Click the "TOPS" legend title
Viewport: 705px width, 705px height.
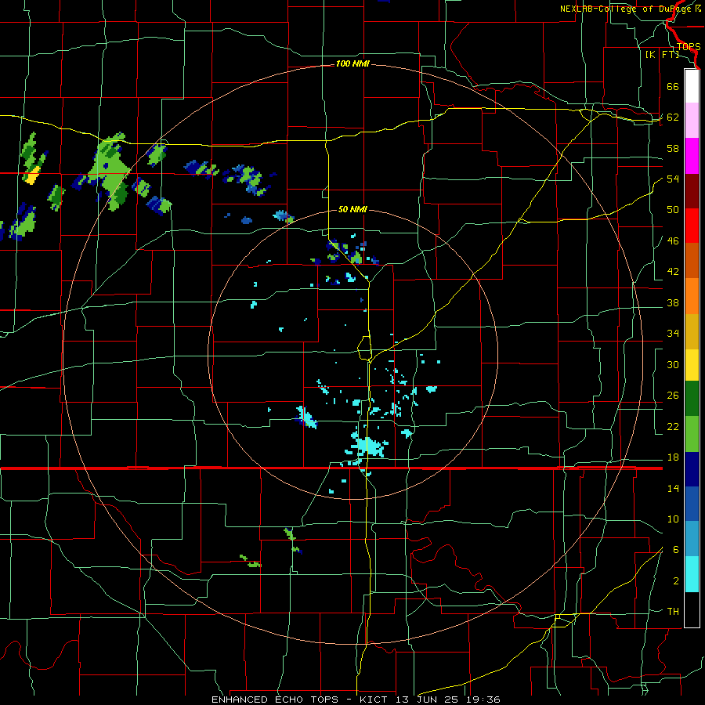(689, 46)
